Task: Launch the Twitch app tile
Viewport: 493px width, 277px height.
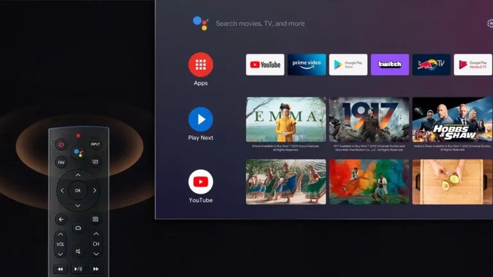Action: 390,65
